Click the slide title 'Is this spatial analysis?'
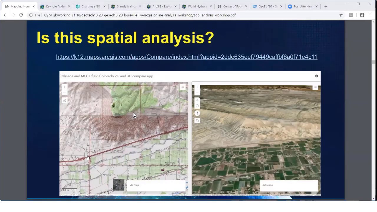This screenshot has height=212, width=377. coord(125,38)
